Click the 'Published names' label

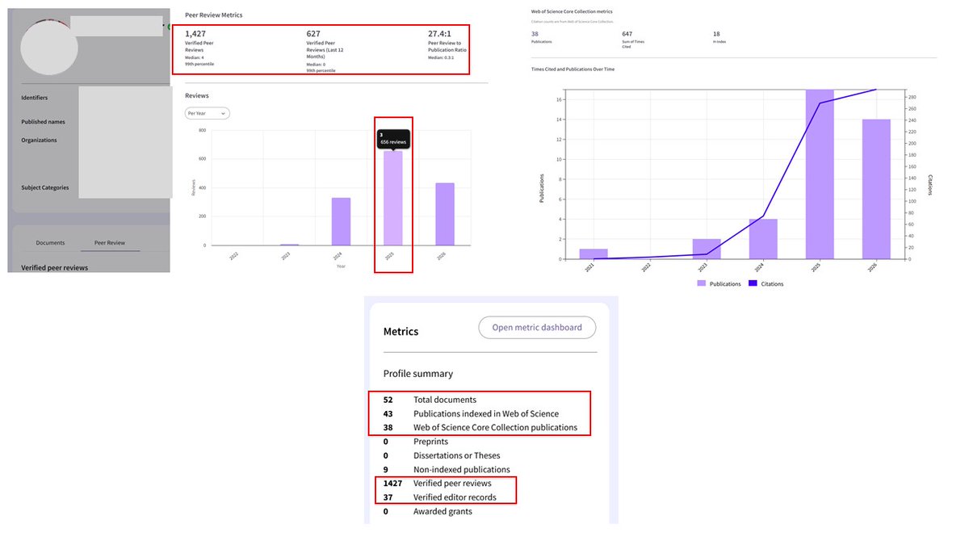coord(43,122)
